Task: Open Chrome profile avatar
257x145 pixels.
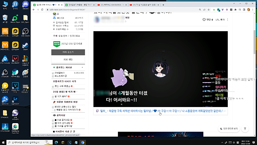Action: [248, 10]
